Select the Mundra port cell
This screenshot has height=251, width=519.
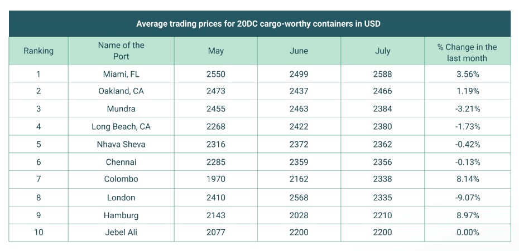pyautogui.click(x=121, y=109)
